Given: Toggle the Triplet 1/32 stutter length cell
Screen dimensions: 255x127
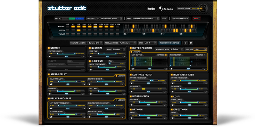Looking at the screenshot, I should (x=90, y=34).
